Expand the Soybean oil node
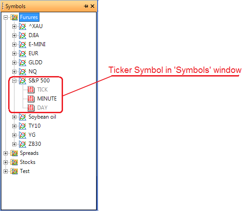 (14, 117)
